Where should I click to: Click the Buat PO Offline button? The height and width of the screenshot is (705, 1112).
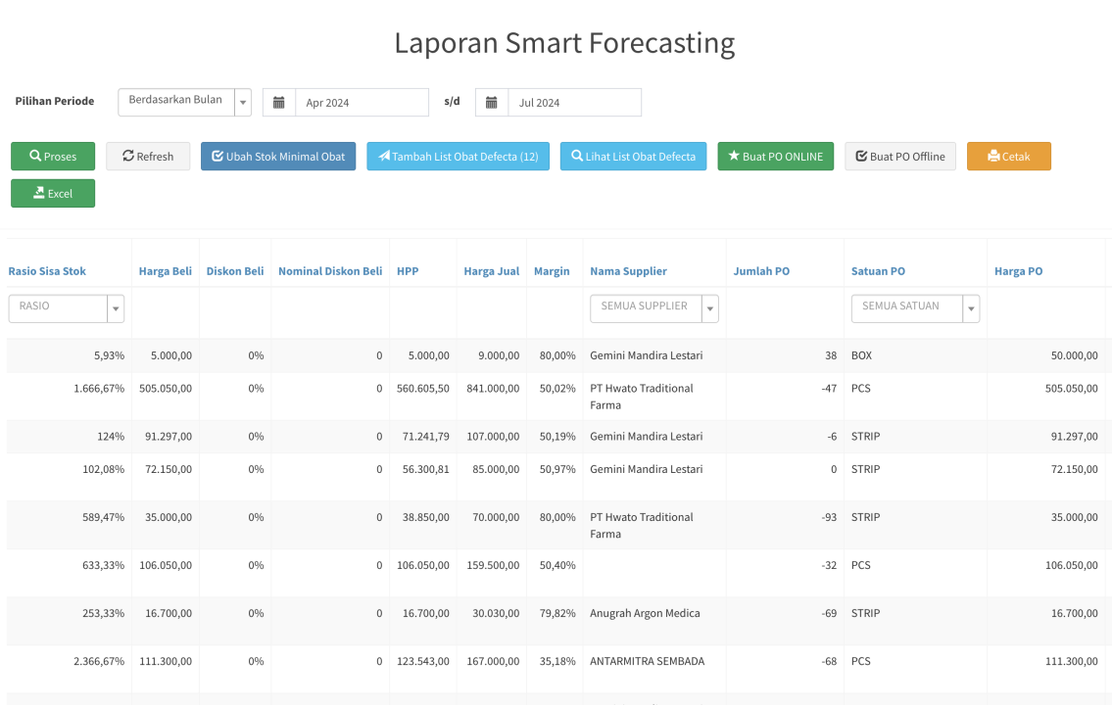tap(899, 157)
